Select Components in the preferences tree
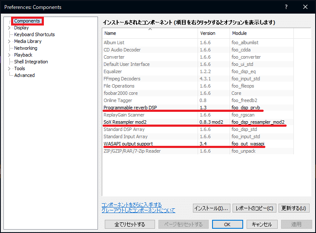Image resolution: width=316 pixels, height=233 pixels. point(27,21)
